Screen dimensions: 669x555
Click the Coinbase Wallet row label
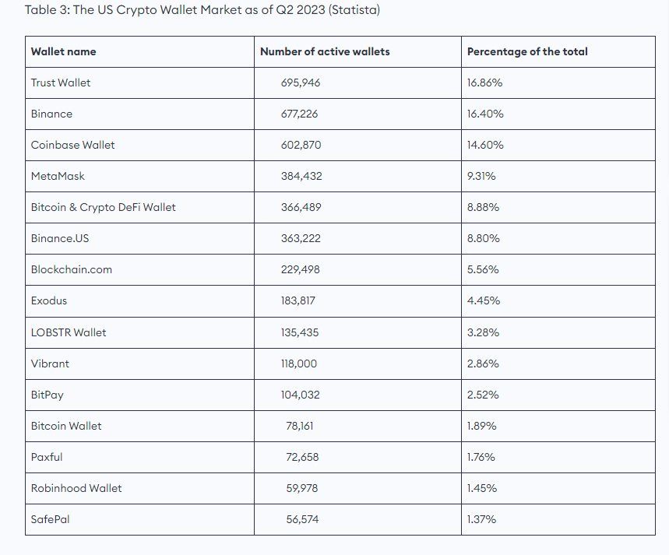pyautogui.click(x=72, y=145)
